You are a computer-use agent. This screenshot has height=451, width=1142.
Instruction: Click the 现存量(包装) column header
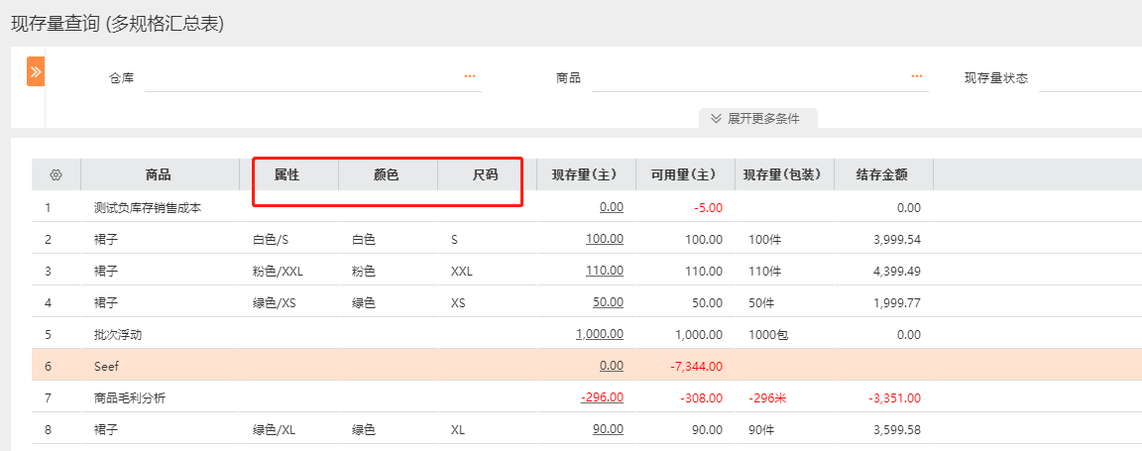tap(783, 174)
